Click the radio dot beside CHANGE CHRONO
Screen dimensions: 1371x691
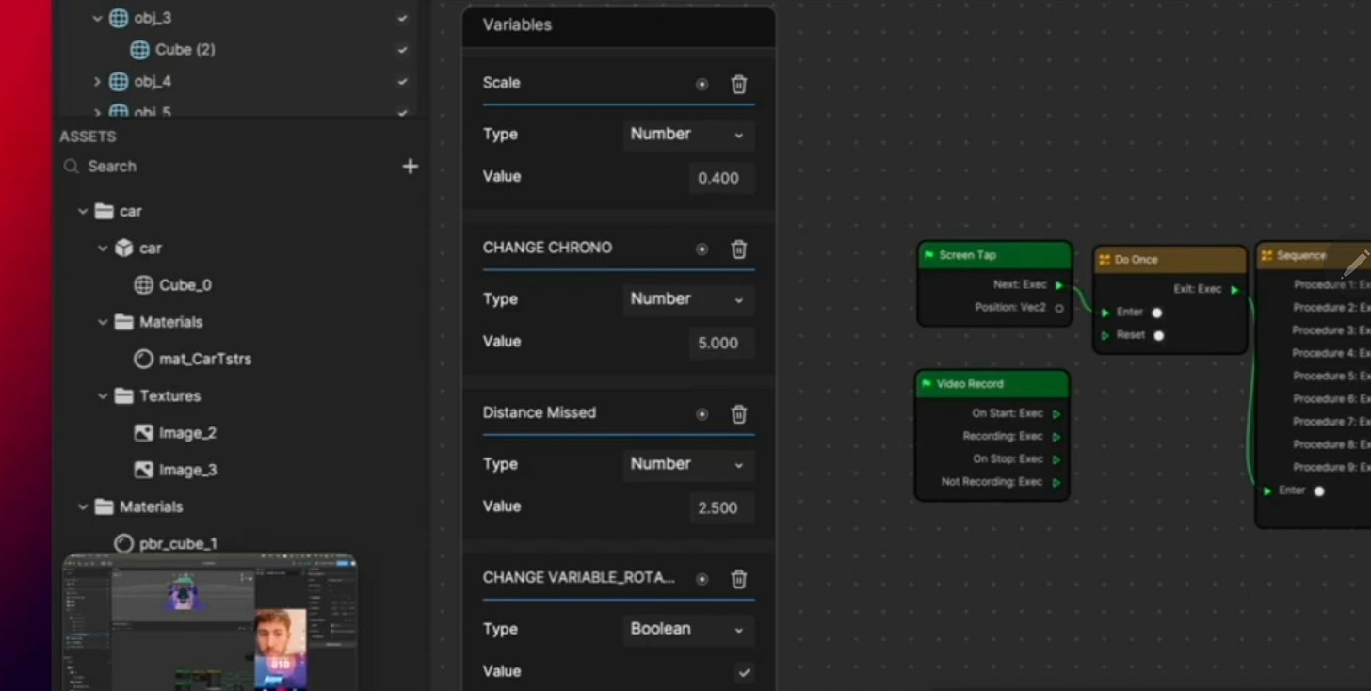(702, 249)
